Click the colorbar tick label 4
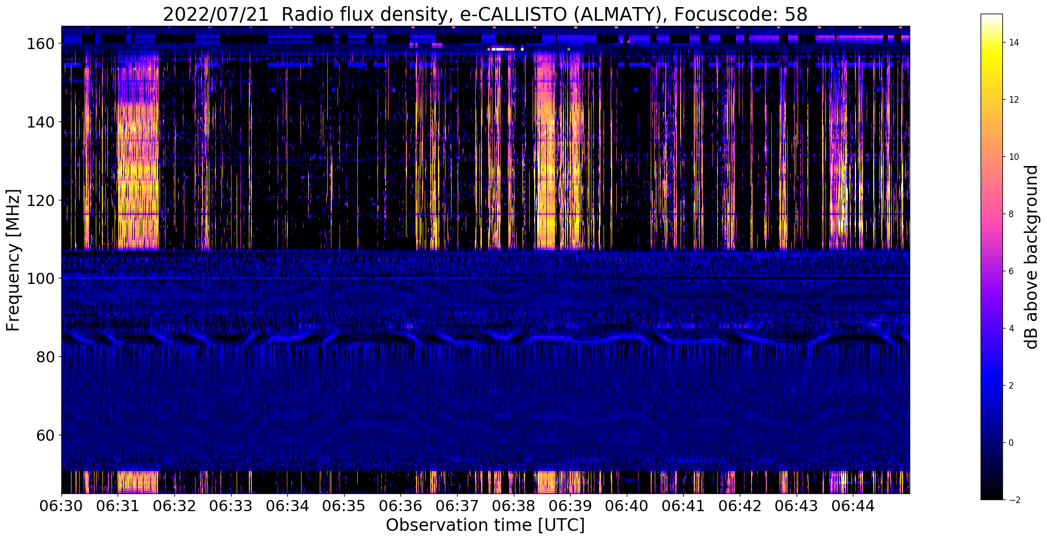The height and width of the screenshot is (540, 1047). click(1012, 328)
